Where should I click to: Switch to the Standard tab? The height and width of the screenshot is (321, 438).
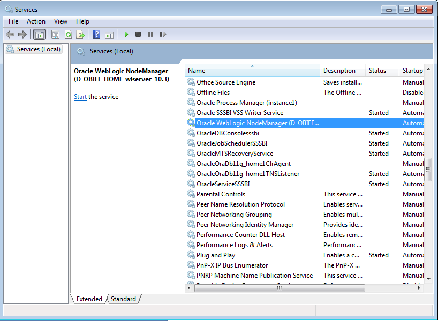[123, 299]
